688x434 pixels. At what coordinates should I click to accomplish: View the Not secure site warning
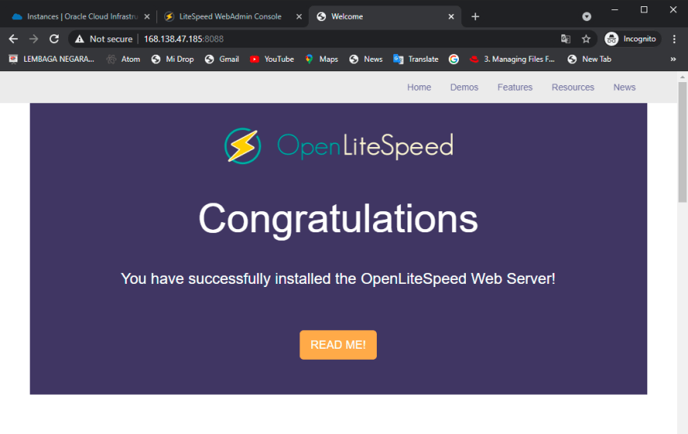pos(103,39)
